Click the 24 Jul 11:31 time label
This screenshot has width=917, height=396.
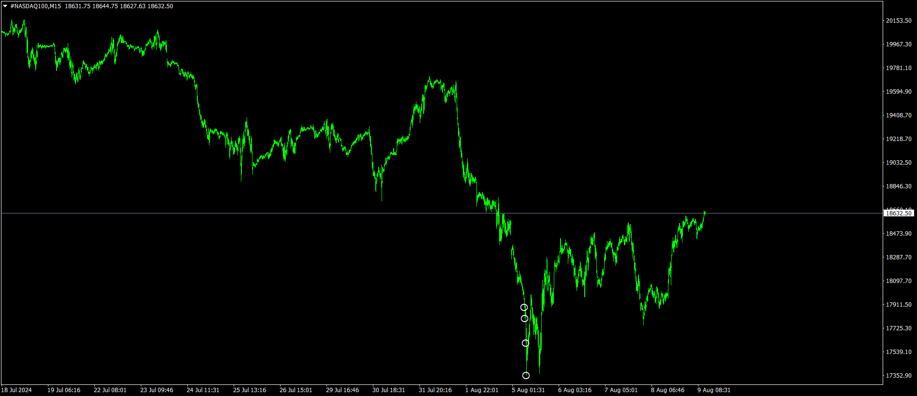click(x=203, y=390)
